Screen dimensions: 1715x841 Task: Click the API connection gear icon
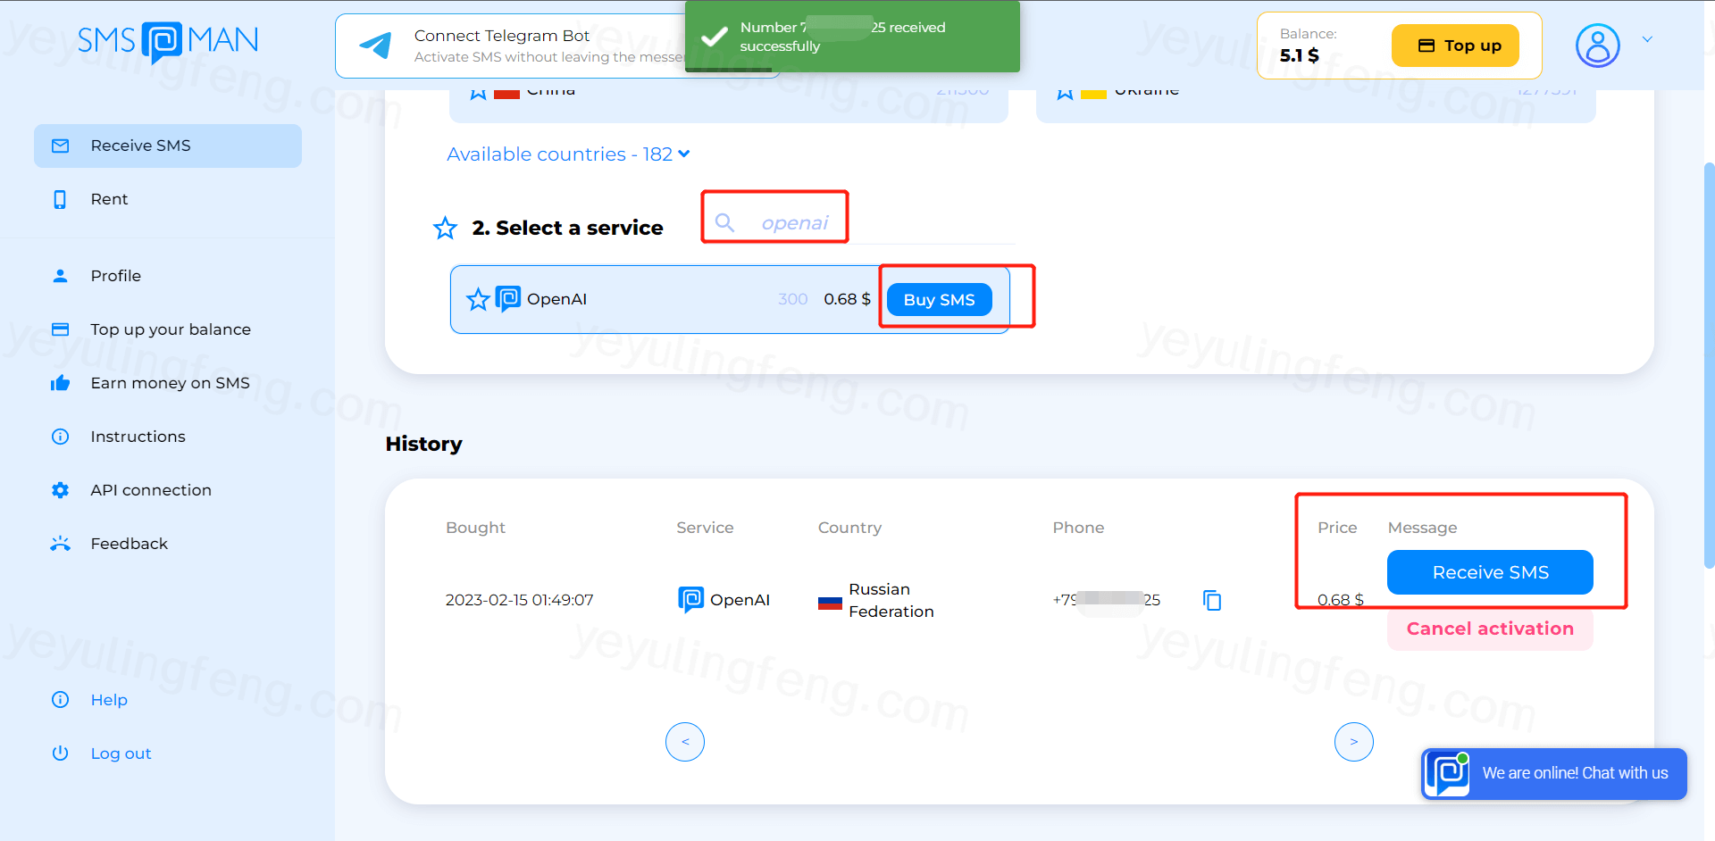pyautogui.click(x=60, y=490)
